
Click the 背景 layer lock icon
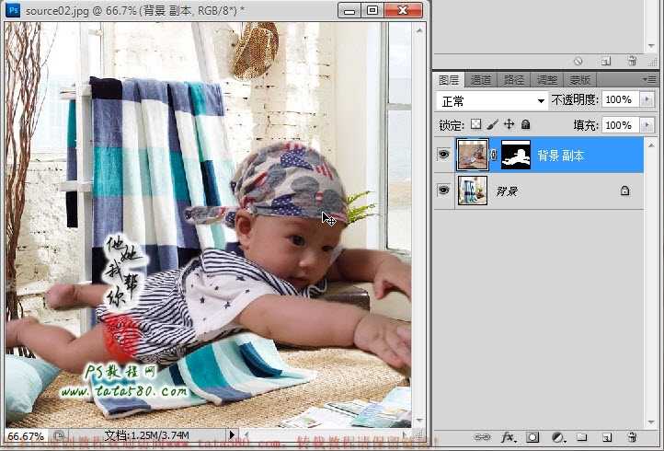point(624,191)
